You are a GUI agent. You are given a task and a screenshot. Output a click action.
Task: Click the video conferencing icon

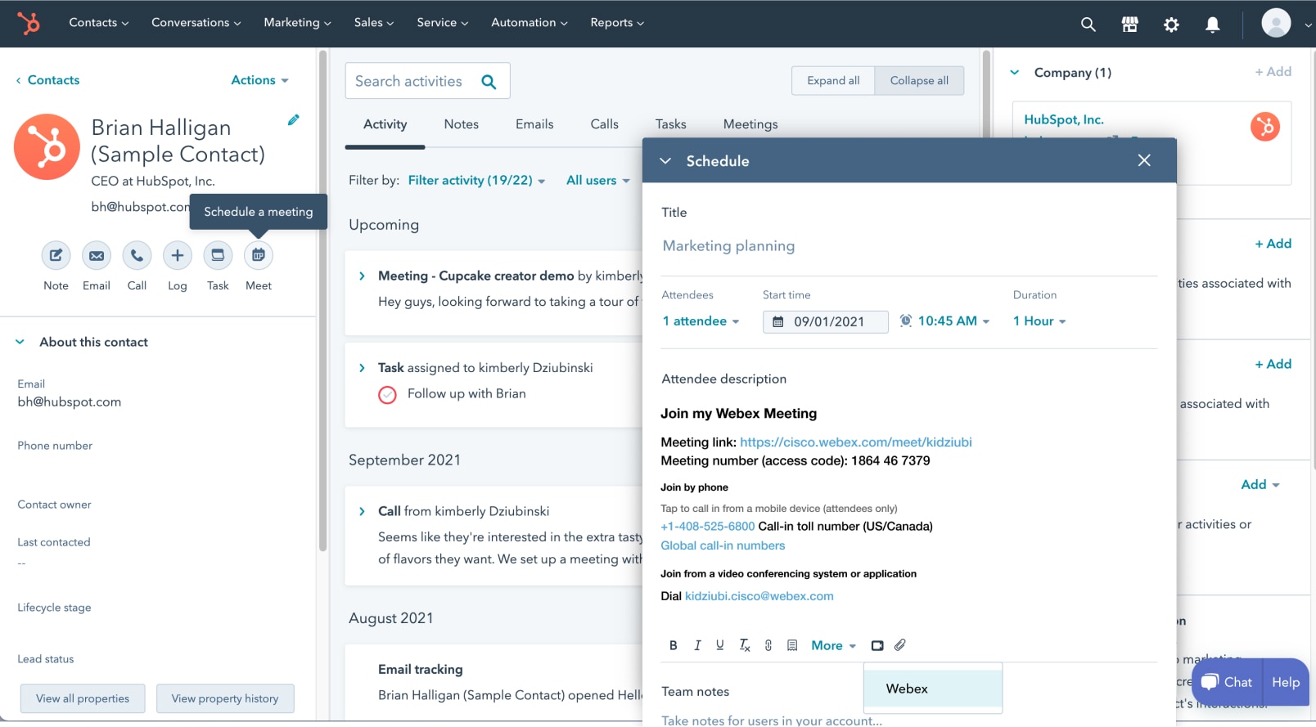tap(877, 645)
